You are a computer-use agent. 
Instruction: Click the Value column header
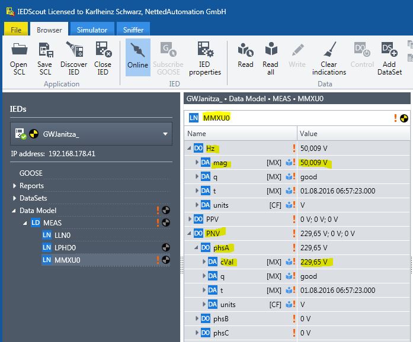click(x=354, y=134)
